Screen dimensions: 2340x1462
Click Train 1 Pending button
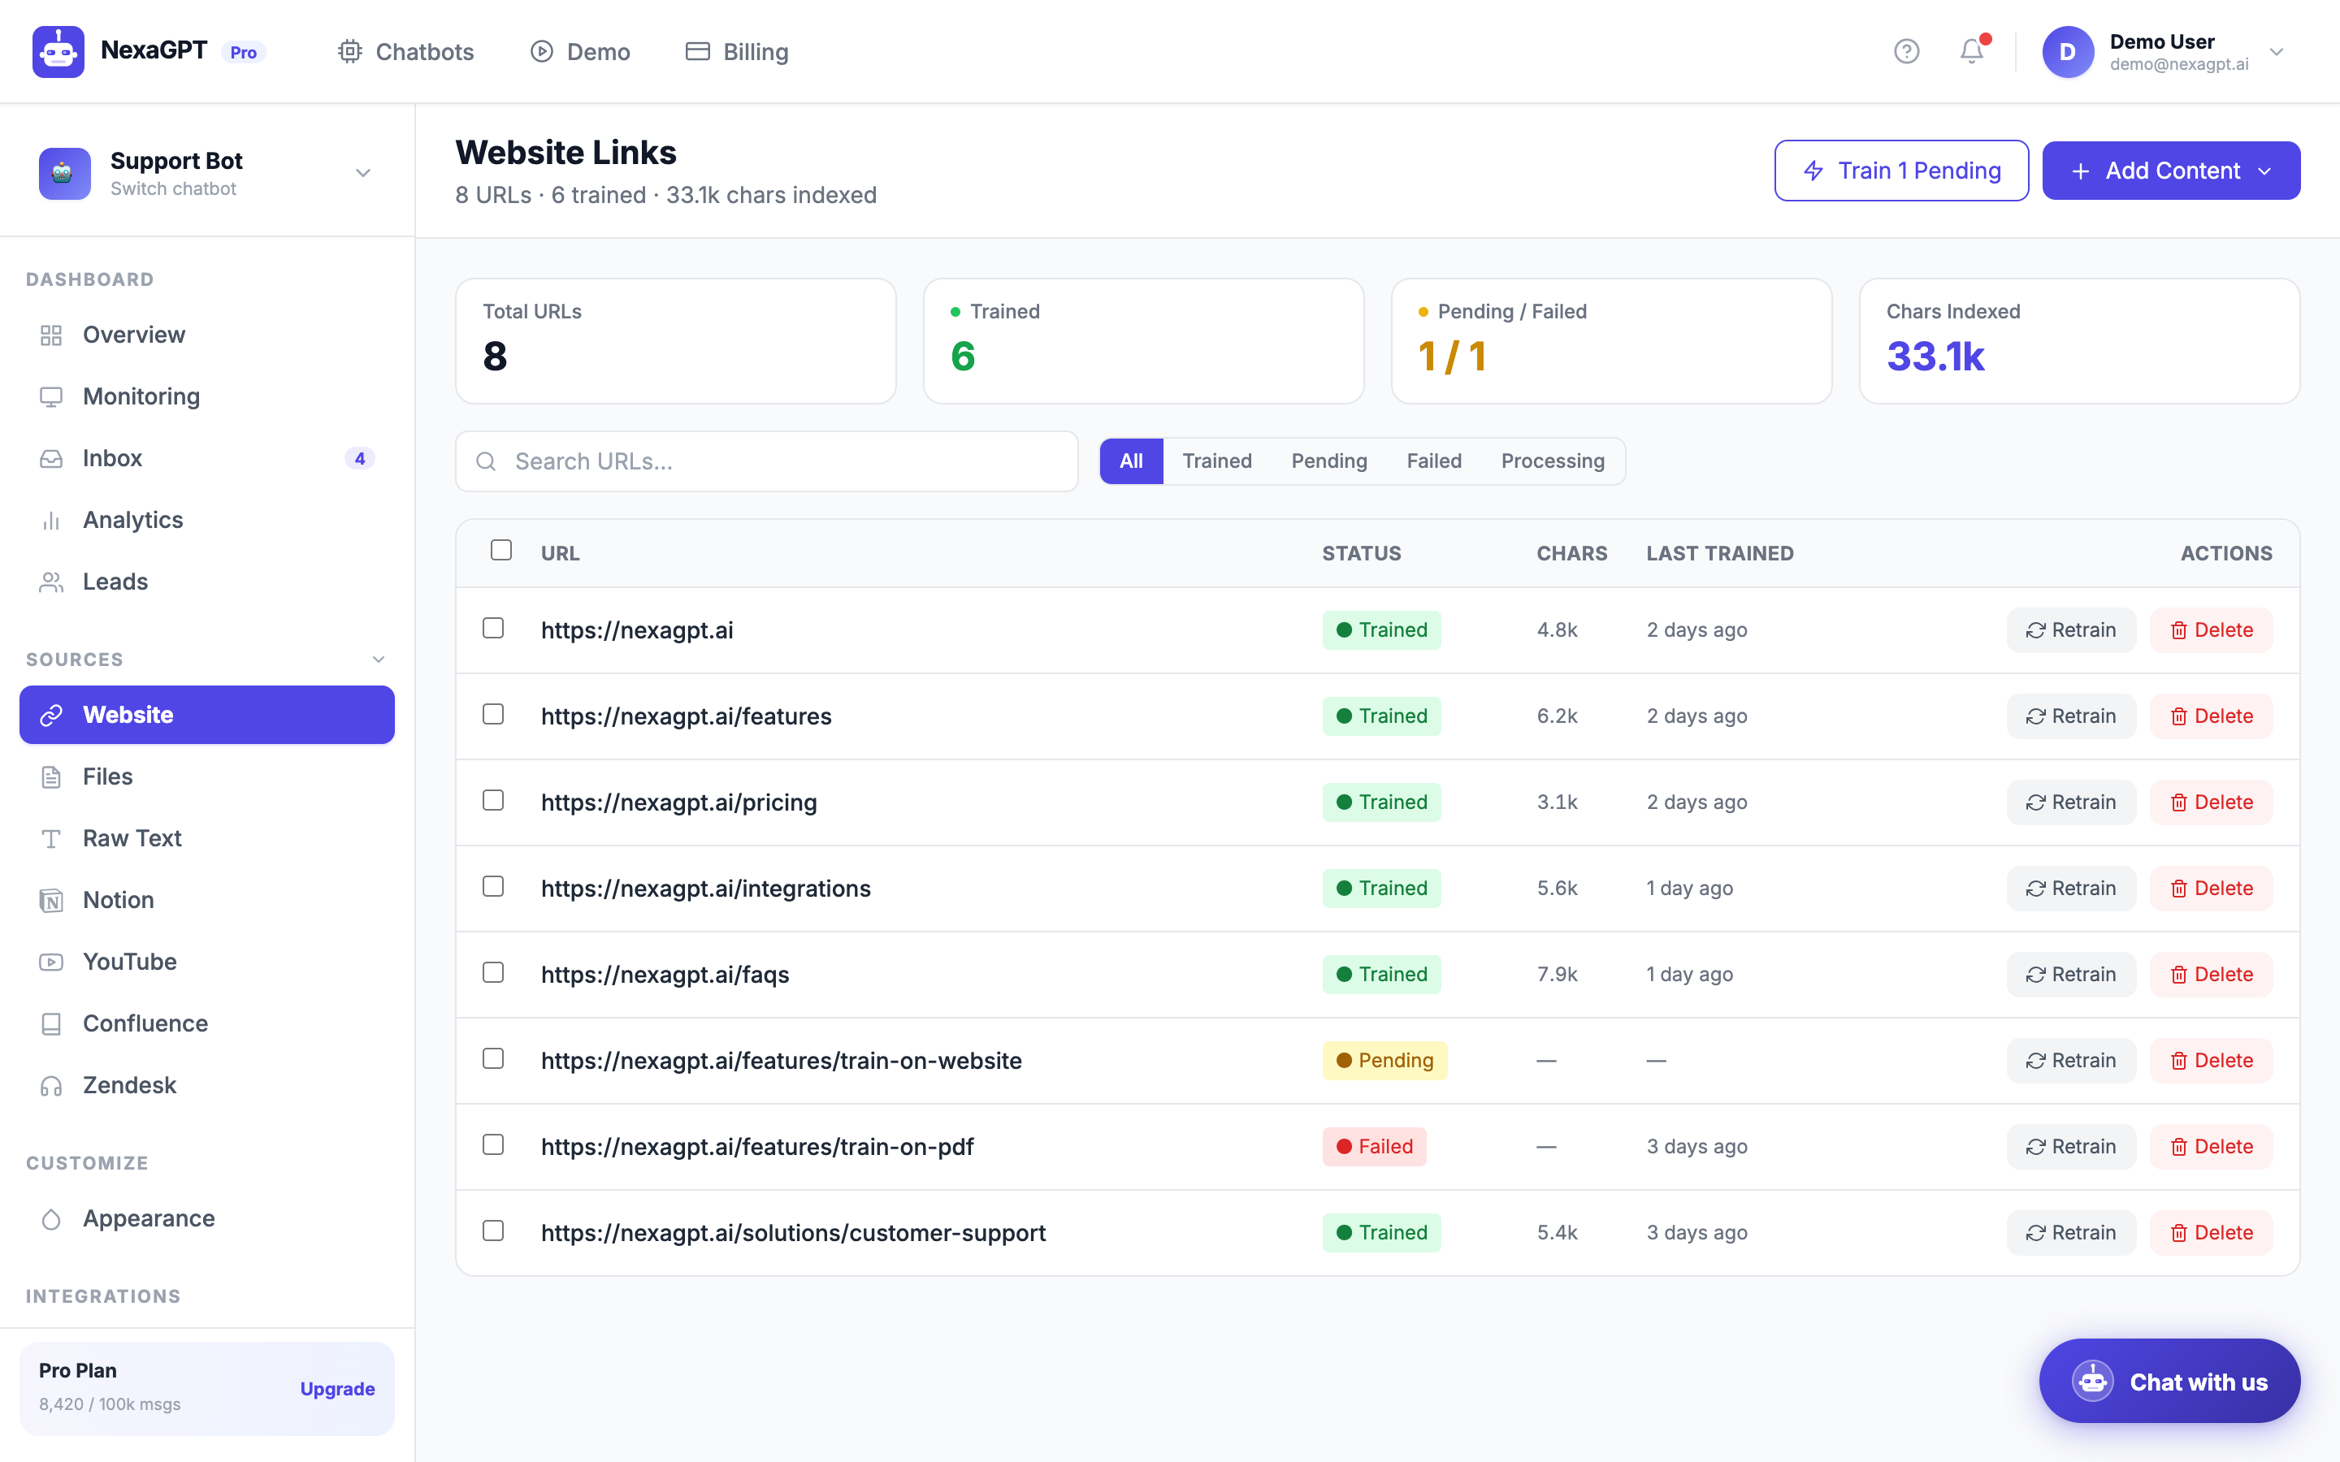pos(1901,171)
